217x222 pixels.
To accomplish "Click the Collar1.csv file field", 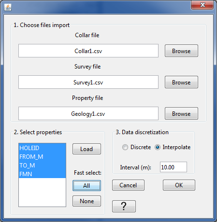I will coord(88,51).
